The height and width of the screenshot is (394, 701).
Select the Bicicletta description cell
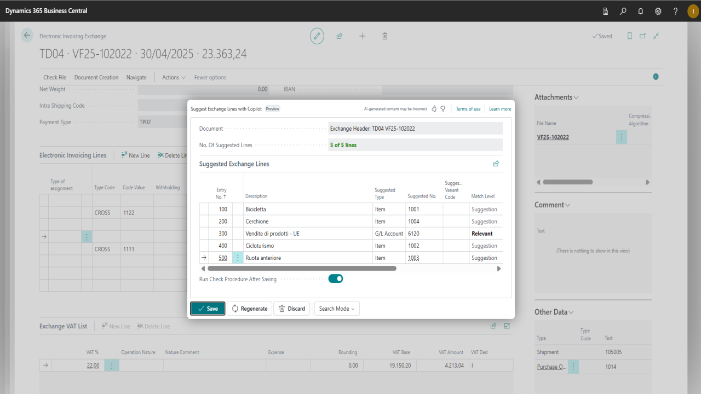point(308,209)
